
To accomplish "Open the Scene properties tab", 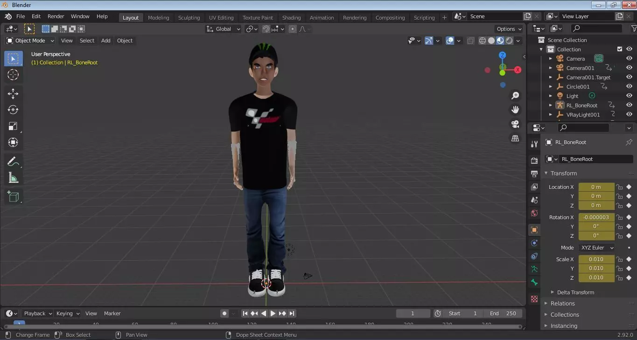I will click(534, 200).
